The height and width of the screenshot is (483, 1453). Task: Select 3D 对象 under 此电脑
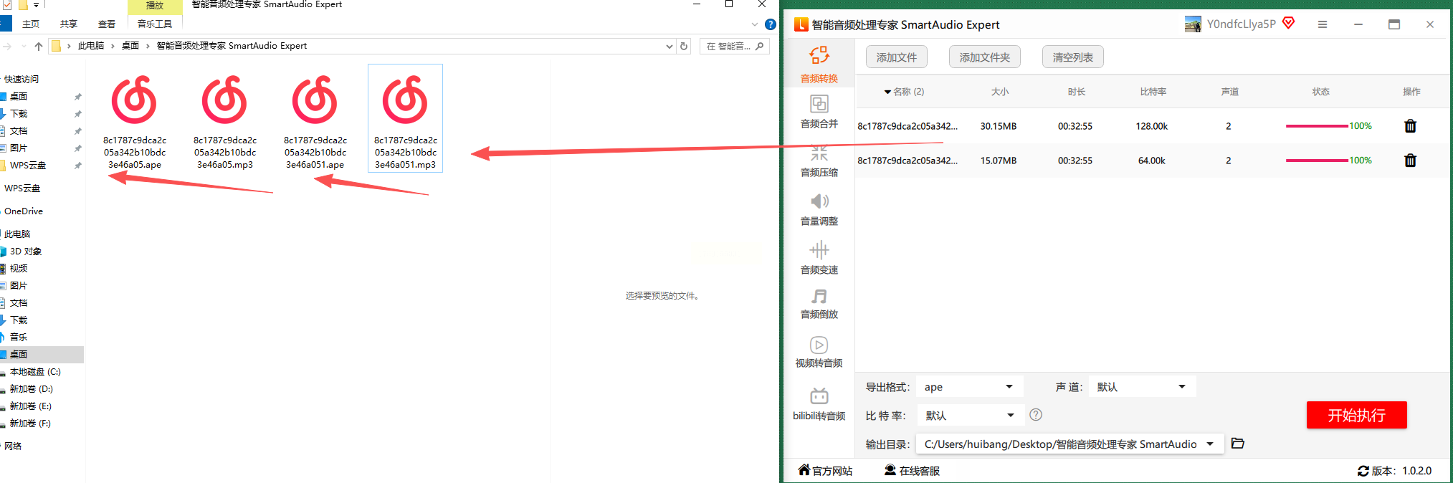[26, 252]
